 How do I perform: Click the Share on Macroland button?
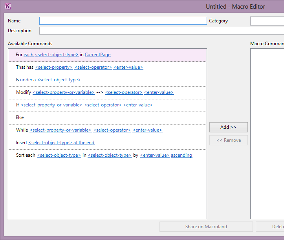click(206, 227)
